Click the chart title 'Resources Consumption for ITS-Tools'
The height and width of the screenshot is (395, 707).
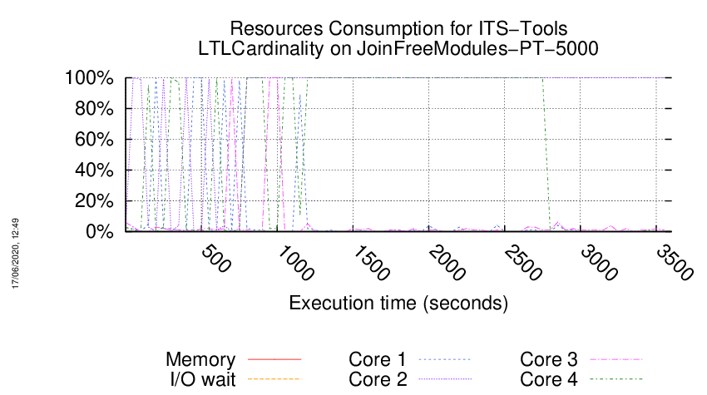pos(398,28)
